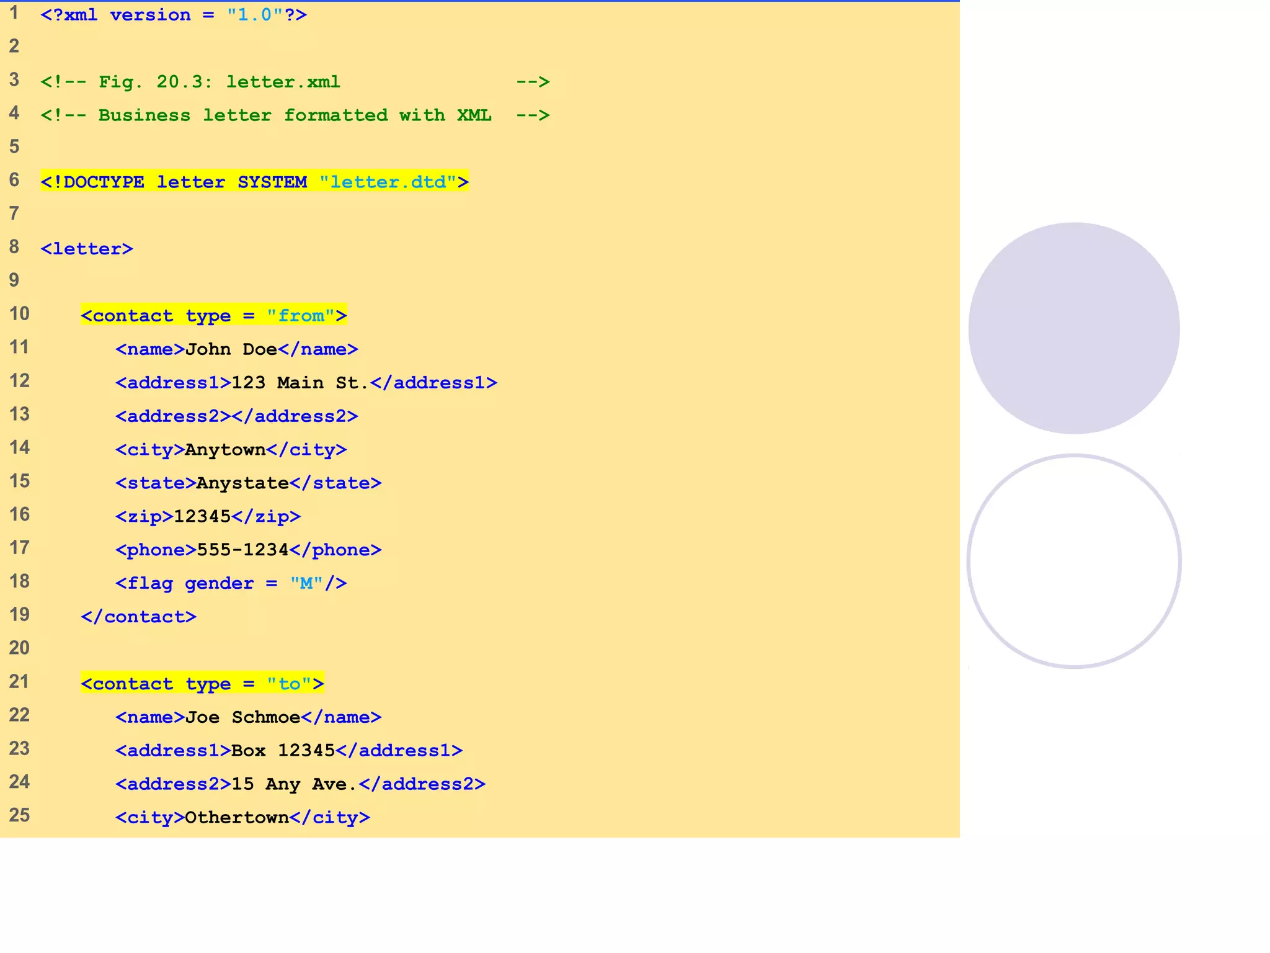Select the 'Business letter formatted with XML' comment
This screenshot has width=1270, height=953.
tap(295, 115)
